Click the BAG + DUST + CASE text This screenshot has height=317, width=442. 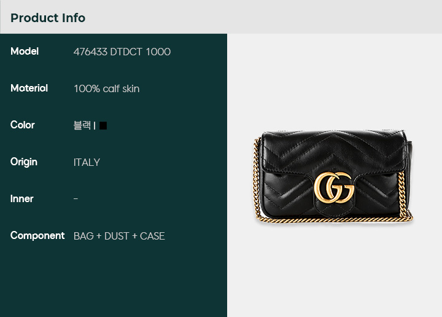119,236
